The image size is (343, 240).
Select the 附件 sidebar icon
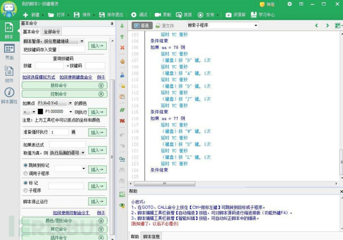pyautogui.click(x=9, y=74)
